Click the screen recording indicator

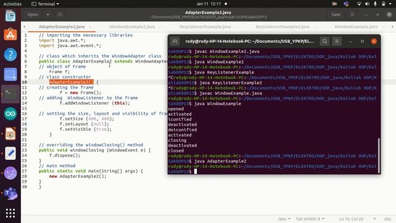(334, 4)
